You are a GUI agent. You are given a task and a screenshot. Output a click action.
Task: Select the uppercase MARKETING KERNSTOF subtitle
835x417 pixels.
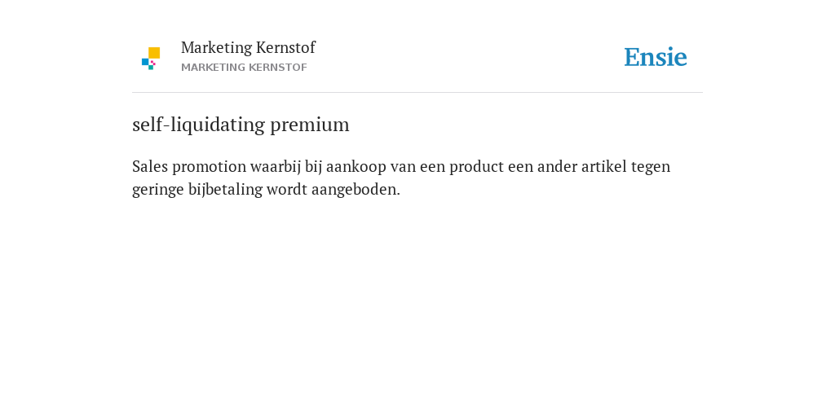coord(244,68)
